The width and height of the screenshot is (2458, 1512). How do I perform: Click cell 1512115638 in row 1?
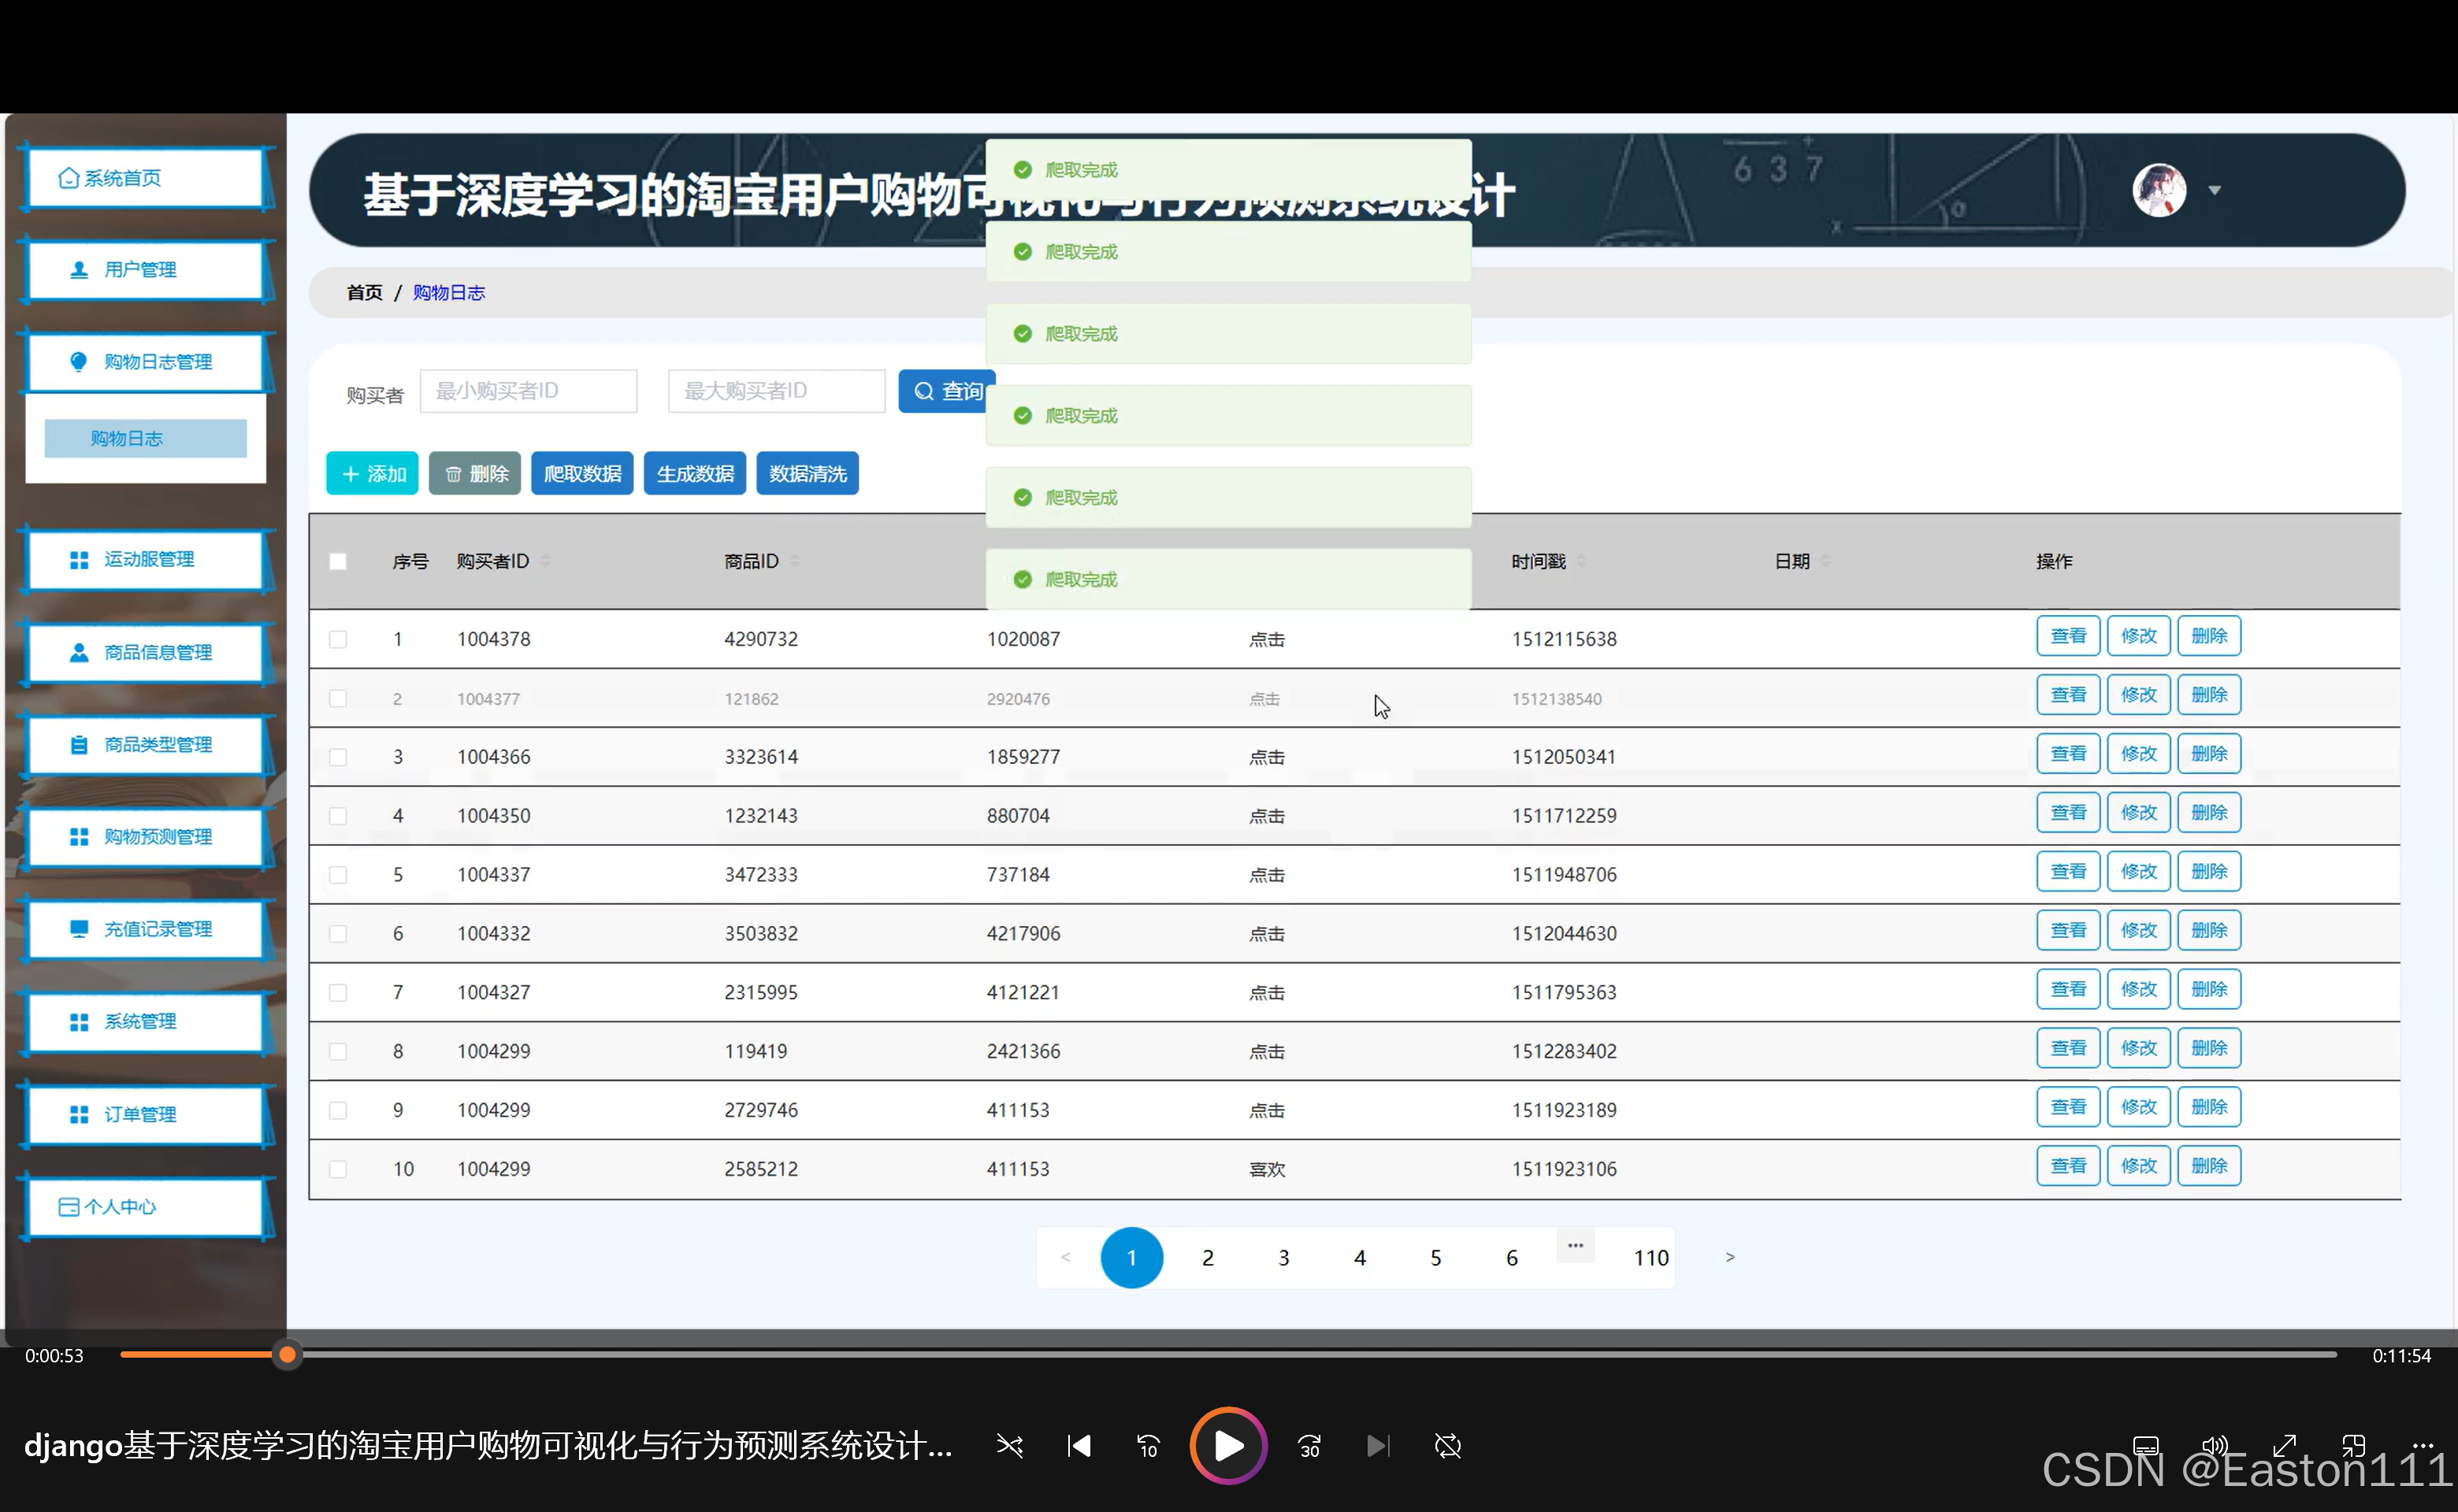click(x=1564, y=639)
